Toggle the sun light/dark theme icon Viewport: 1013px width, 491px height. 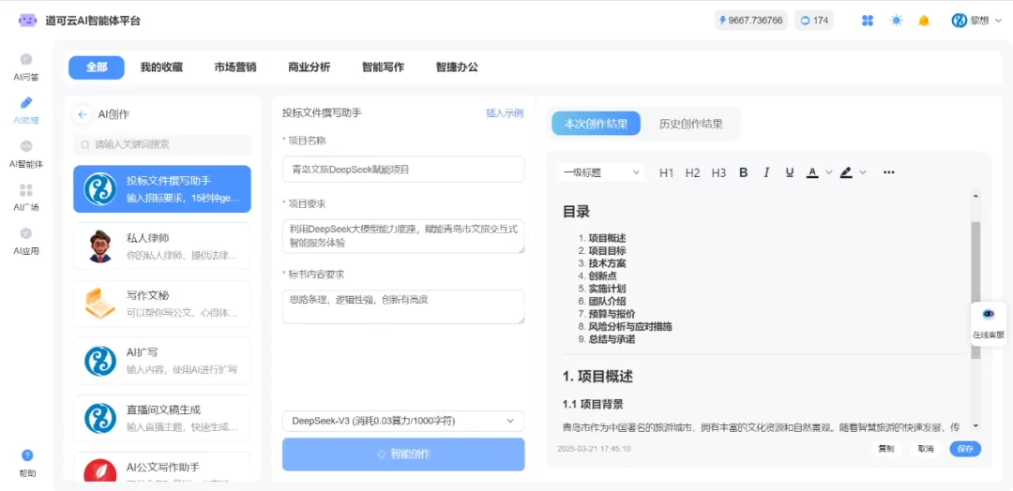[896, 21]
